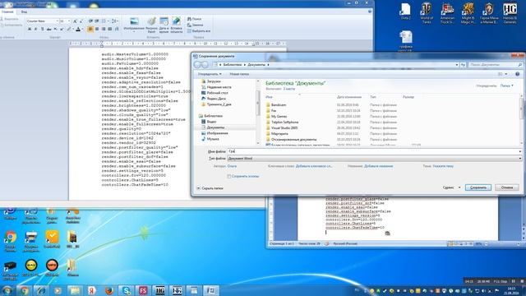Click 'Поиск' find button in WordPad ribbon
526x296 pixels.
click(195, 19)
